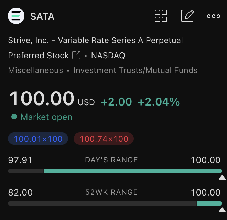
Task: Click the add note pencil icon
Action: click(187, 16)
